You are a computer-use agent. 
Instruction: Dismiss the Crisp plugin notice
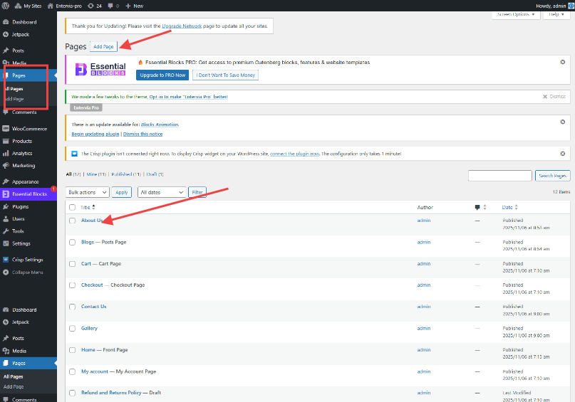[564, 154]
